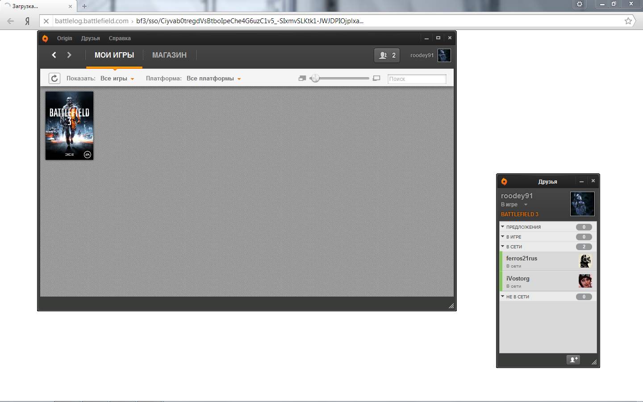Select the Загрузка browser tab
This screenshot has height=402, width=643.
(38, 6)
